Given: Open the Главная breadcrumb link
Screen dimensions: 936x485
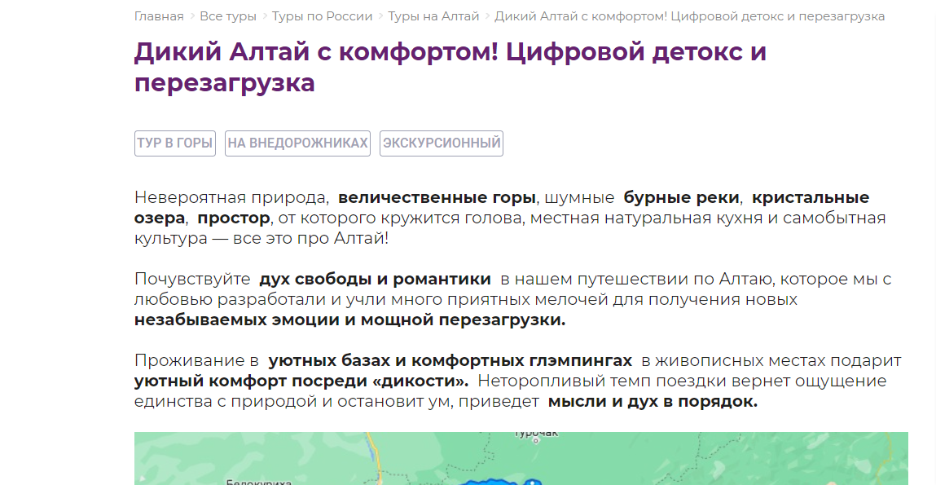Looking at the screenshot, I should coord(158,16).
